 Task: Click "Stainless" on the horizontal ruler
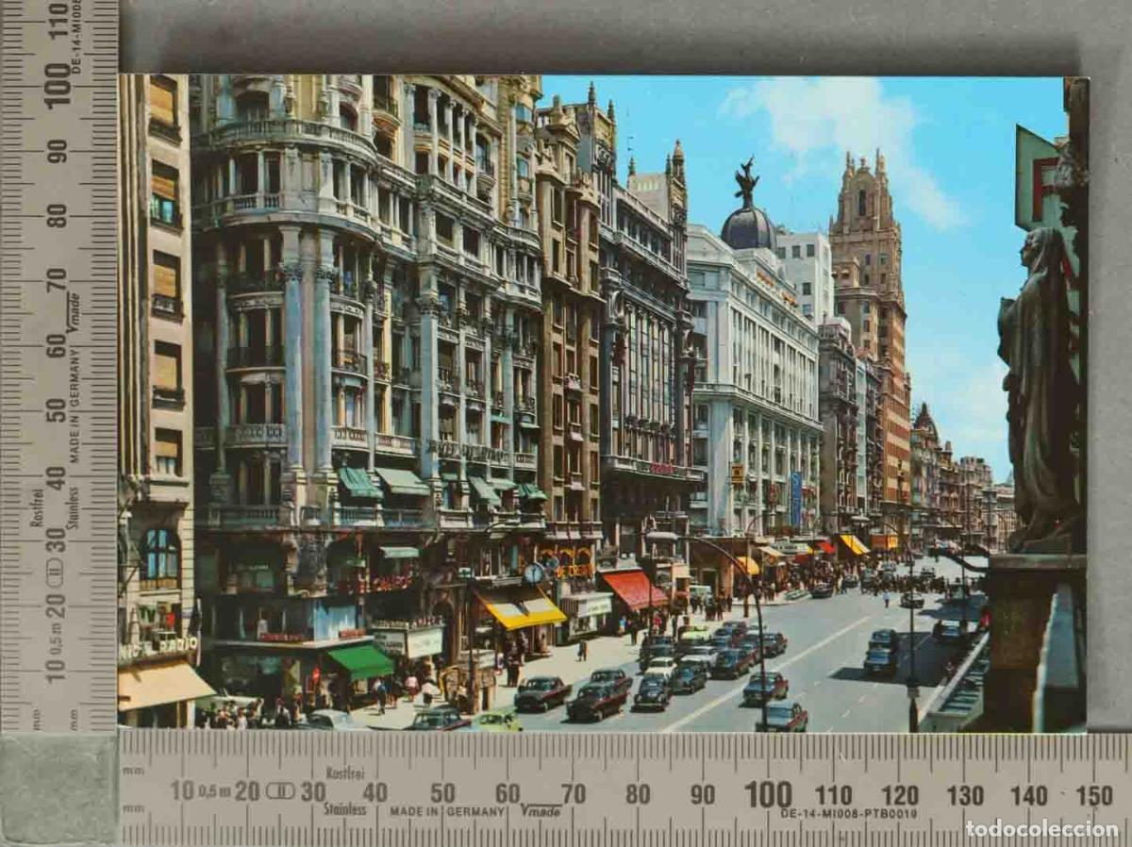click(x=344, y=810)
